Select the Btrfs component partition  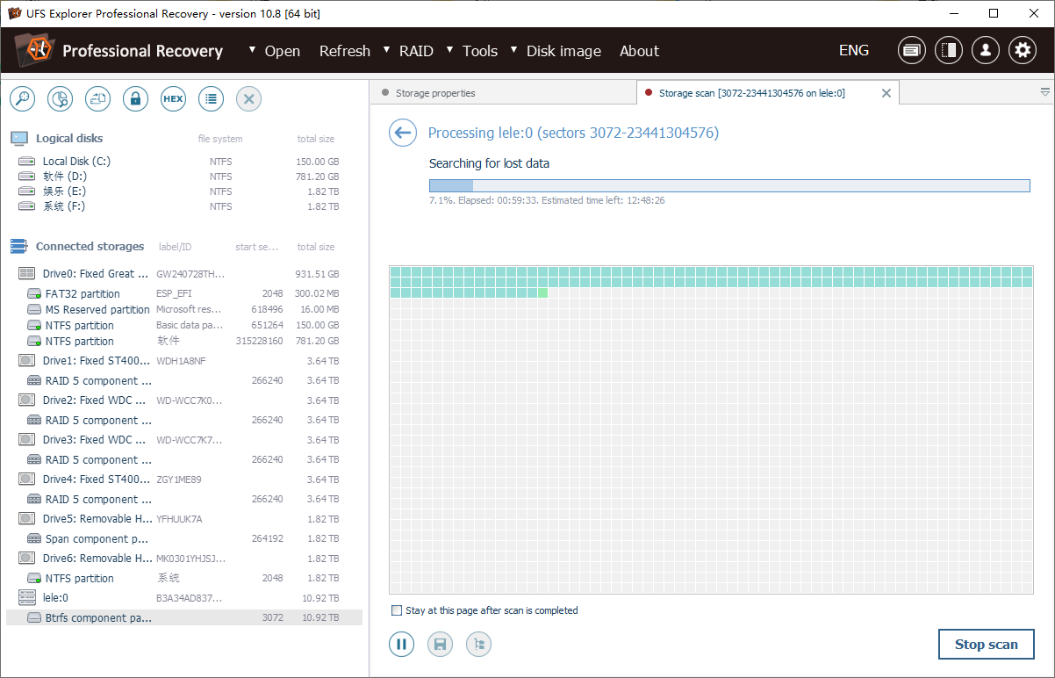184,617
